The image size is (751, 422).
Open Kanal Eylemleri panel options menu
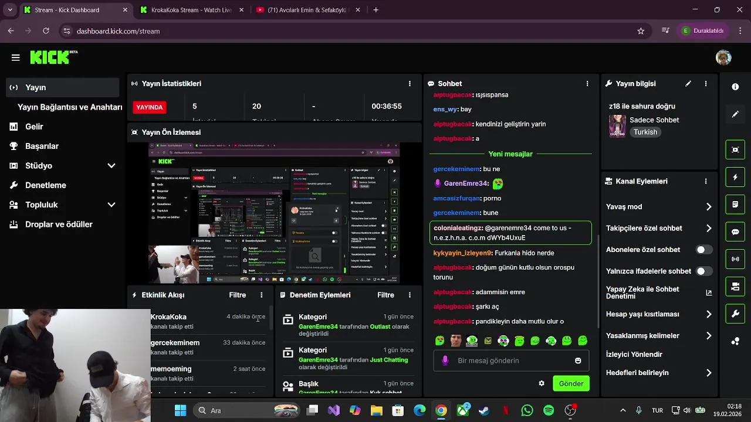coord(706,182)
